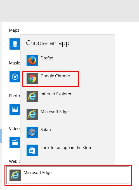Open the Photo viewer default app tile
Image resolution: width=139 pixels, height=190 pixels.
point(15,110)
